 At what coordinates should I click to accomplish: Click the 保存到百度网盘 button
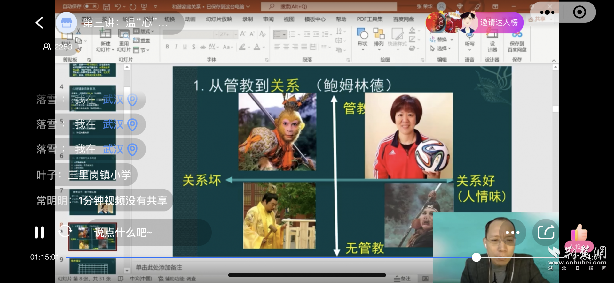[x=517, y=40]
